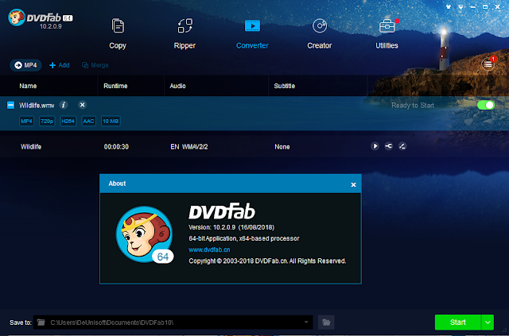Start the conversion

[x=458, y=322]
